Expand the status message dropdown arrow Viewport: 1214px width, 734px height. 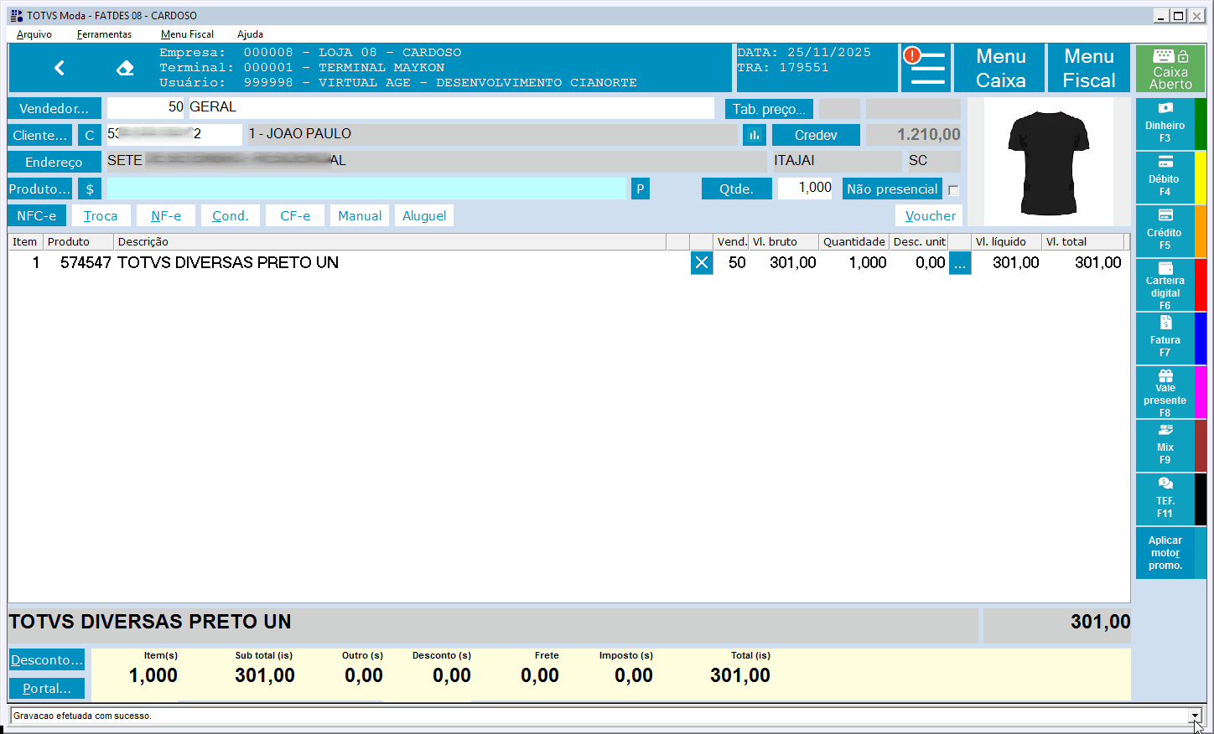(x=1195, y=716)
